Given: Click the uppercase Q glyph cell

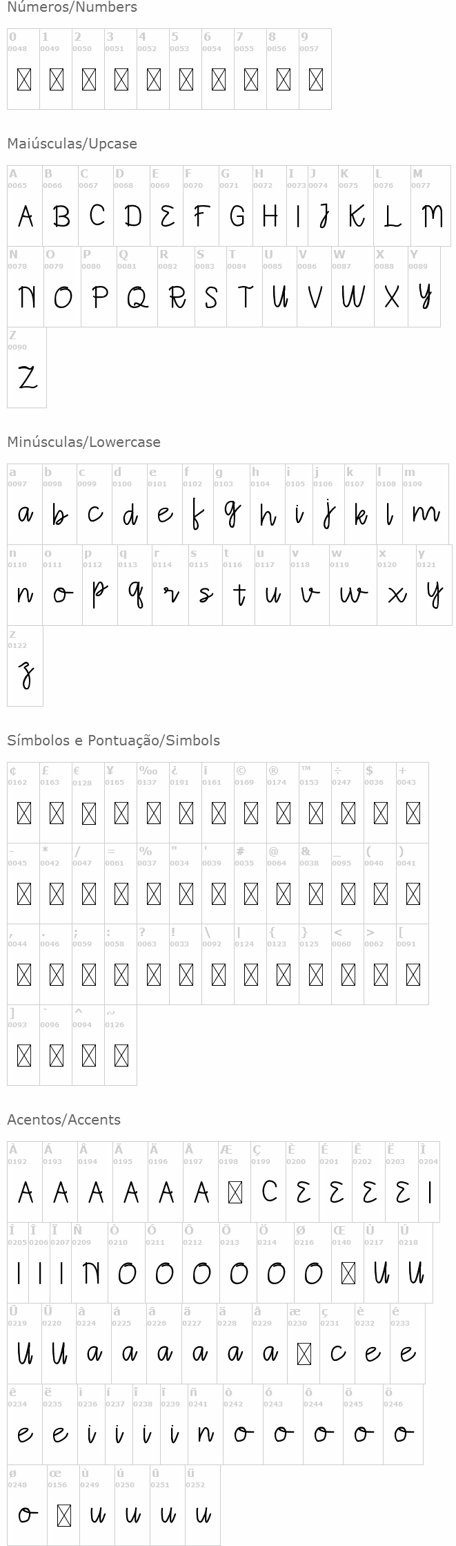Looking at the screenshot, I should (137, 287).
